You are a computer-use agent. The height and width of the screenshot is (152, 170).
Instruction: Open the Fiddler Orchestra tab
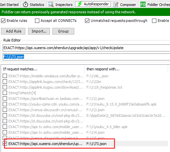pyautogui.click(x=155, y=5)
